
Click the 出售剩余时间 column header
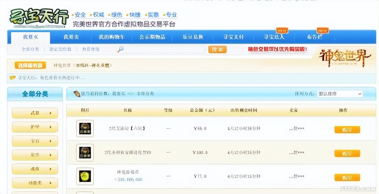(x=244, y=110)
